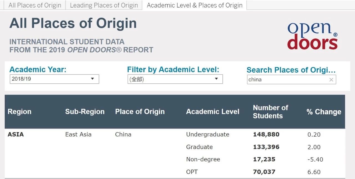
Task: Click the Region column header
Action: tap(19, 112)
